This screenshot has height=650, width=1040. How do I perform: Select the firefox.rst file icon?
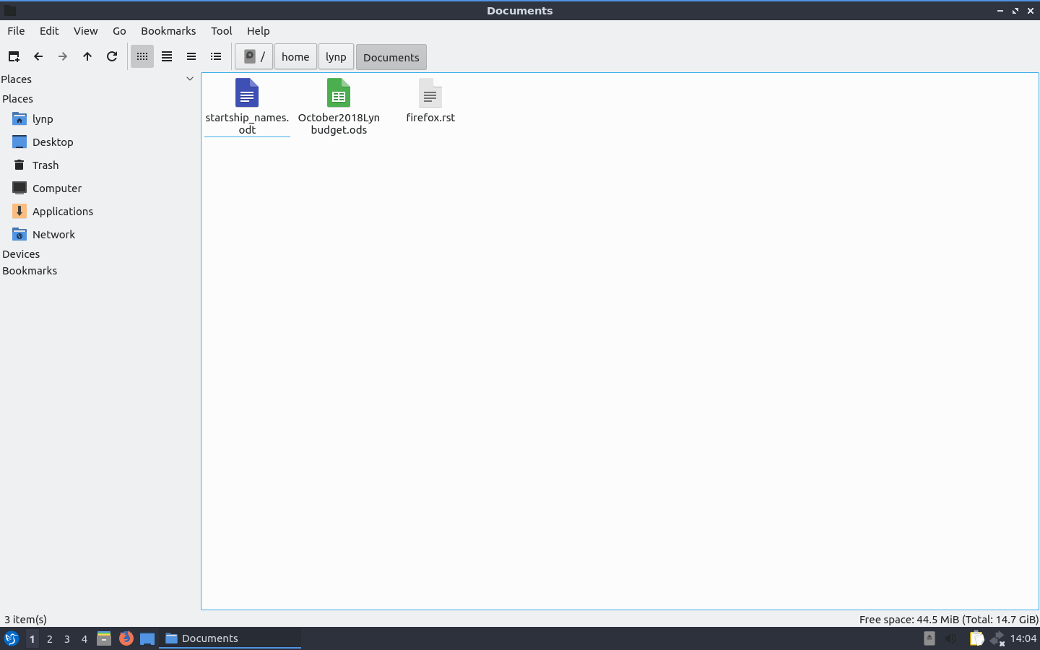(430, 94)
